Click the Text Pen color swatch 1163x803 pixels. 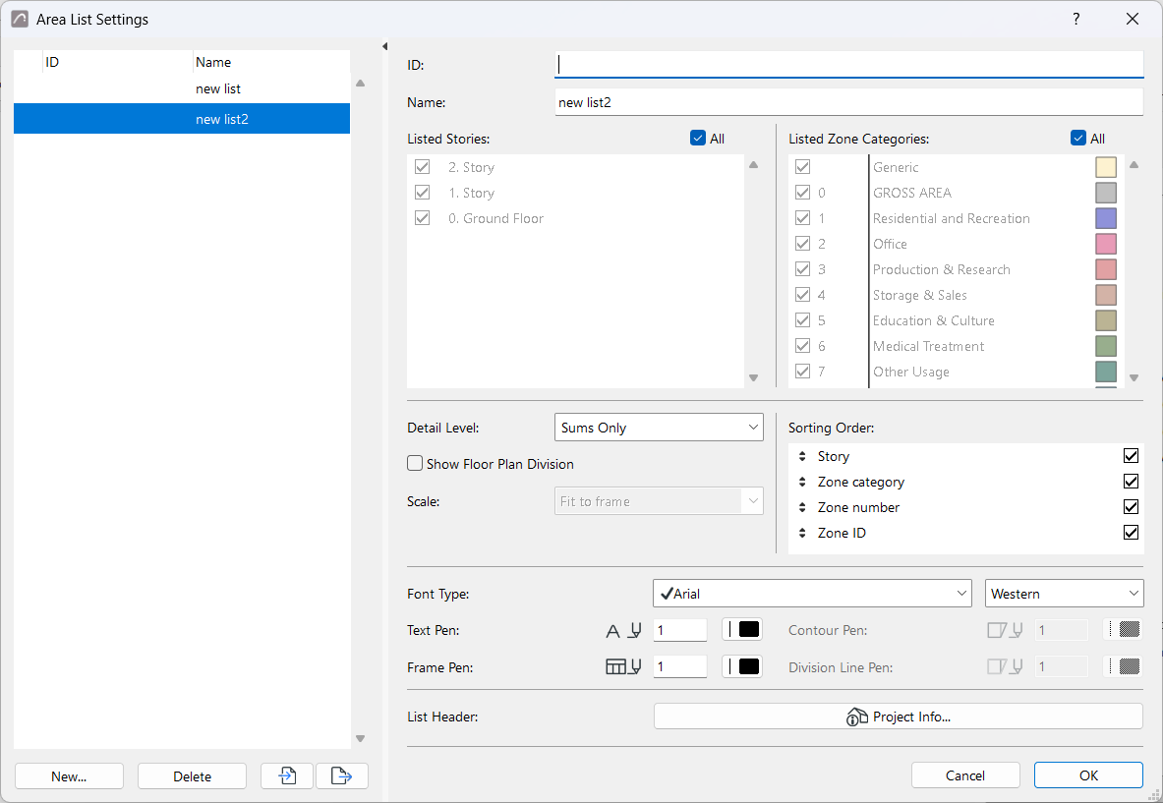tap(742, 629)
